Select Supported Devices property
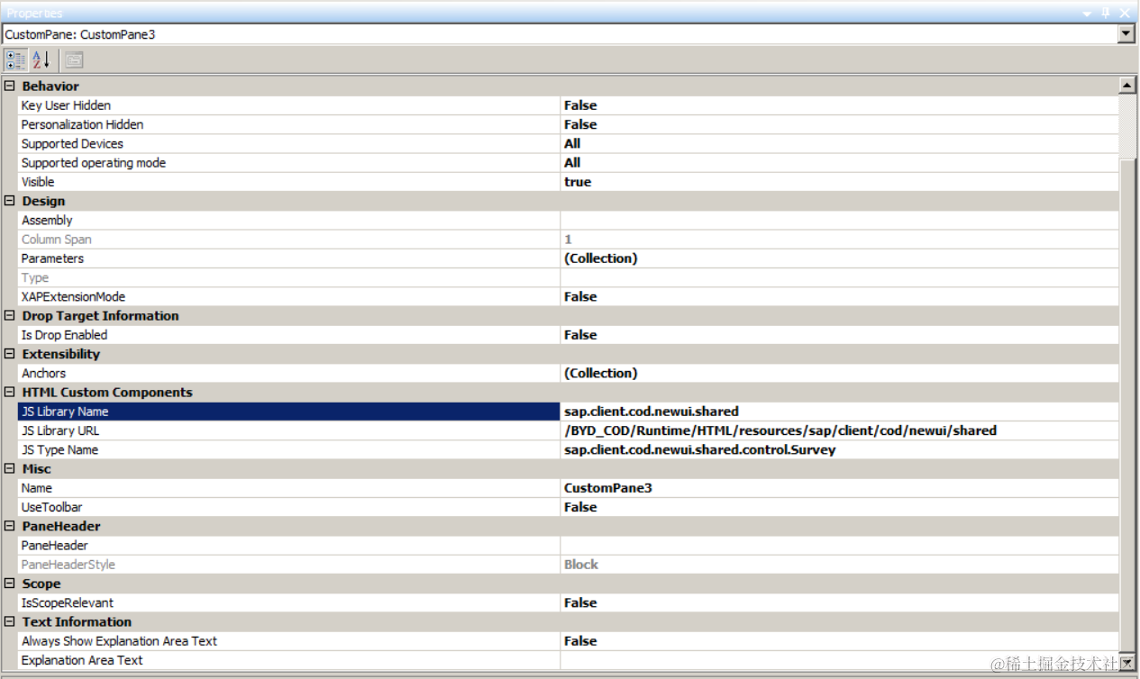Viewport: 1140px width, 679px height. coord(289,143)
